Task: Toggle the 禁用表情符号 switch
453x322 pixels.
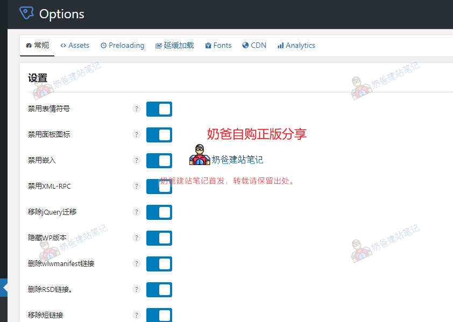Action: pos(159,109)
